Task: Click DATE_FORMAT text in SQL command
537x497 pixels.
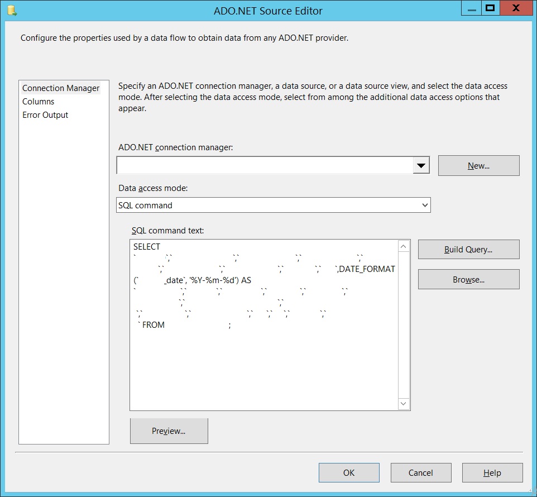Action: [367, 269]
